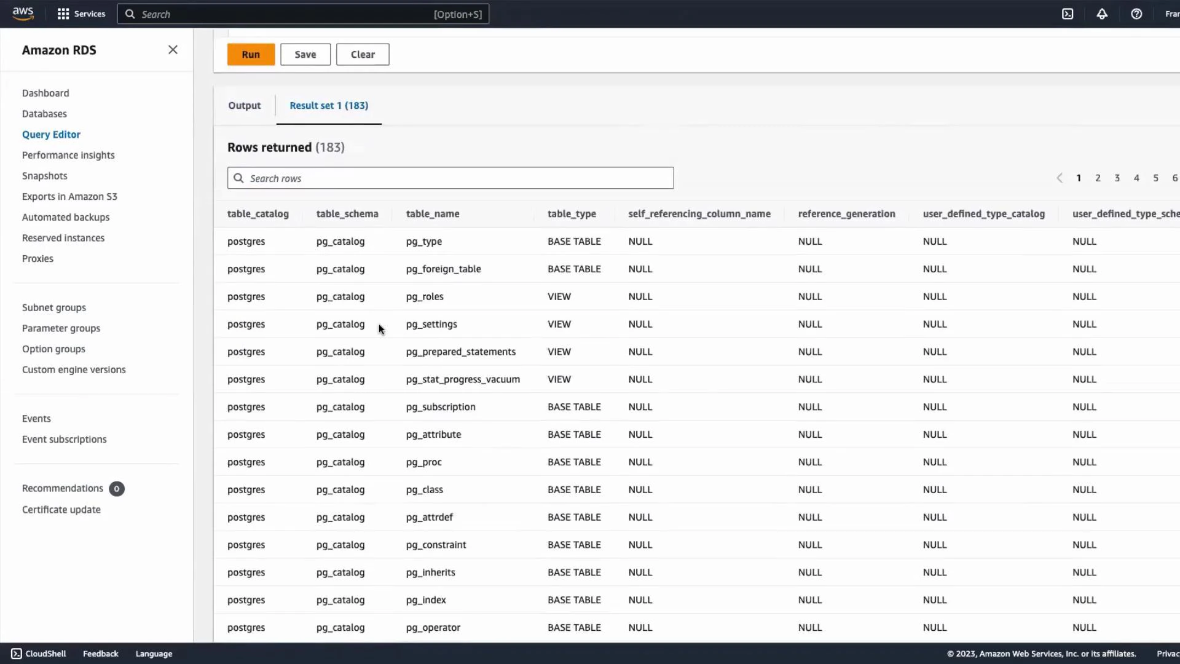Open Parameter groups settings
Viewport: 1180px width, 664px height.
click(x=61, y=328)
